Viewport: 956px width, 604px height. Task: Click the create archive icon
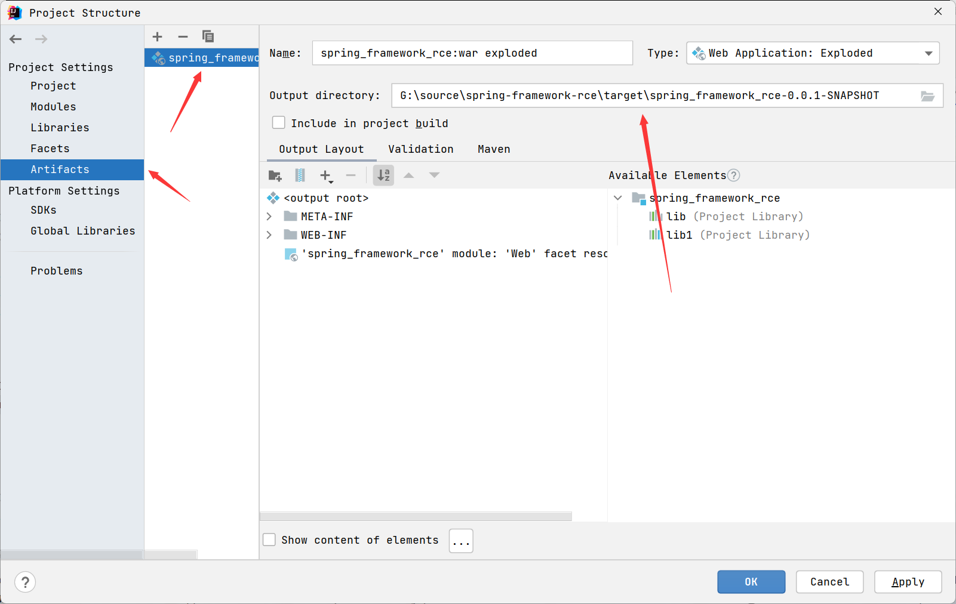pyautogui.click(x=300, y=175)
